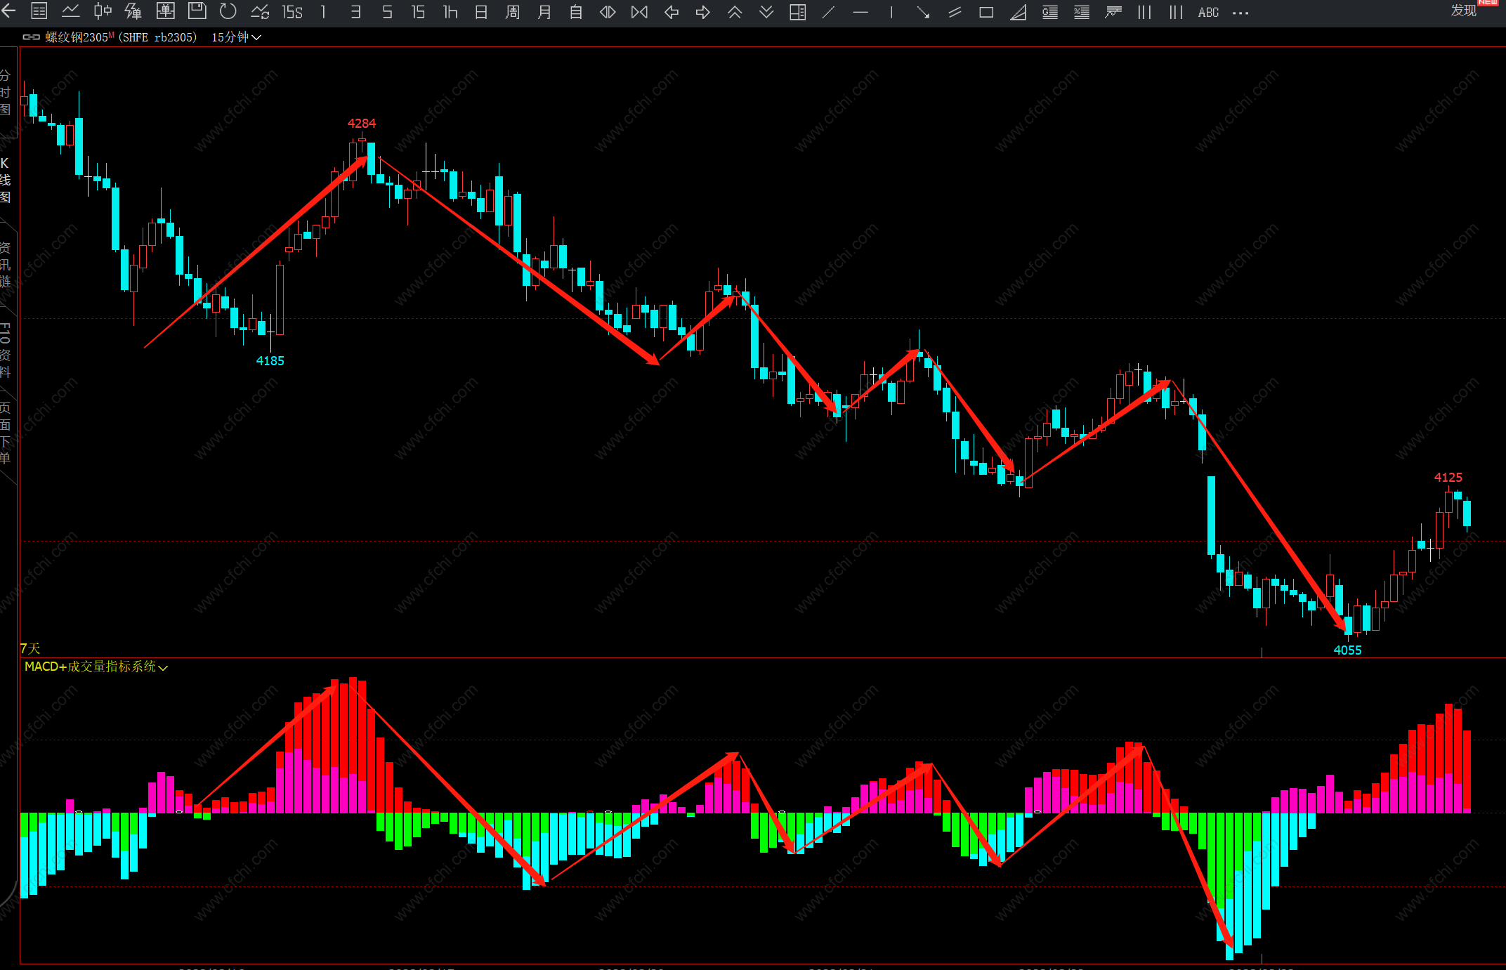Click the 4284 high price label

click(362, 124)
